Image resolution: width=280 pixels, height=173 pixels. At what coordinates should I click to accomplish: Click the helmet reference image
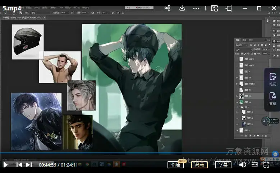tap(28, 42)
